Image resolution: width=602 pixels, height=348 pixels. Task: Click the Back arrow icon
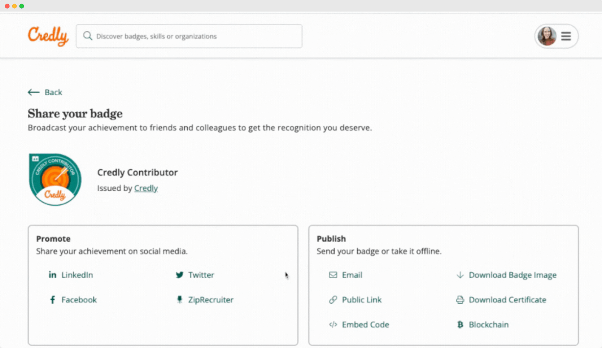click(x=34, y=92)
